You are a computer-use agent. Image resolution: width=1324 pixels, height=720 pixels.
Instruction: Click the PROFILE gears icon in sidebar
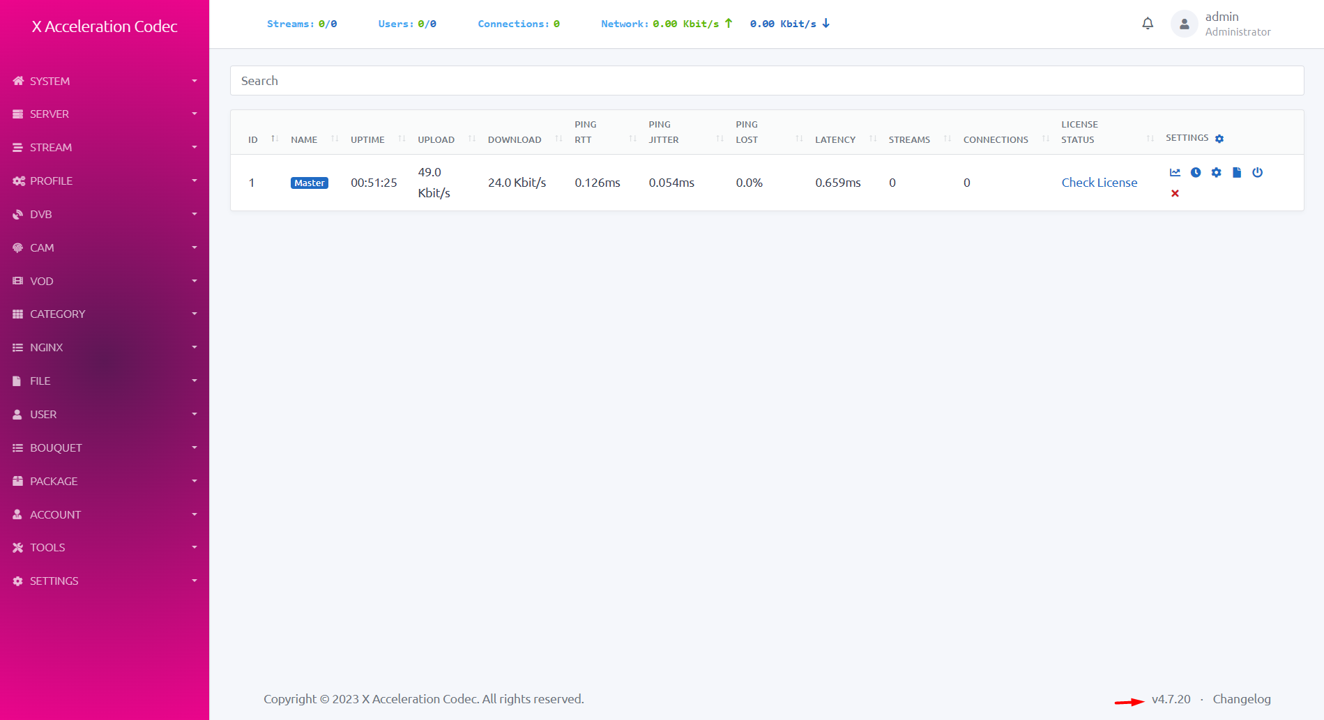point(19,181)
